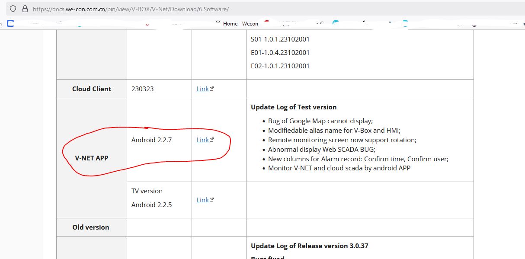Click the Android 2.2.5 version text

tap(152, 205)
